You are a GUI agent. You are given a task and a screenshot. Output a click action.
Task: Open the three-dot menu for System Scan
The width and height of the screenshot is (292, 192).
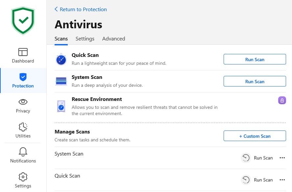tap(282, 158)
